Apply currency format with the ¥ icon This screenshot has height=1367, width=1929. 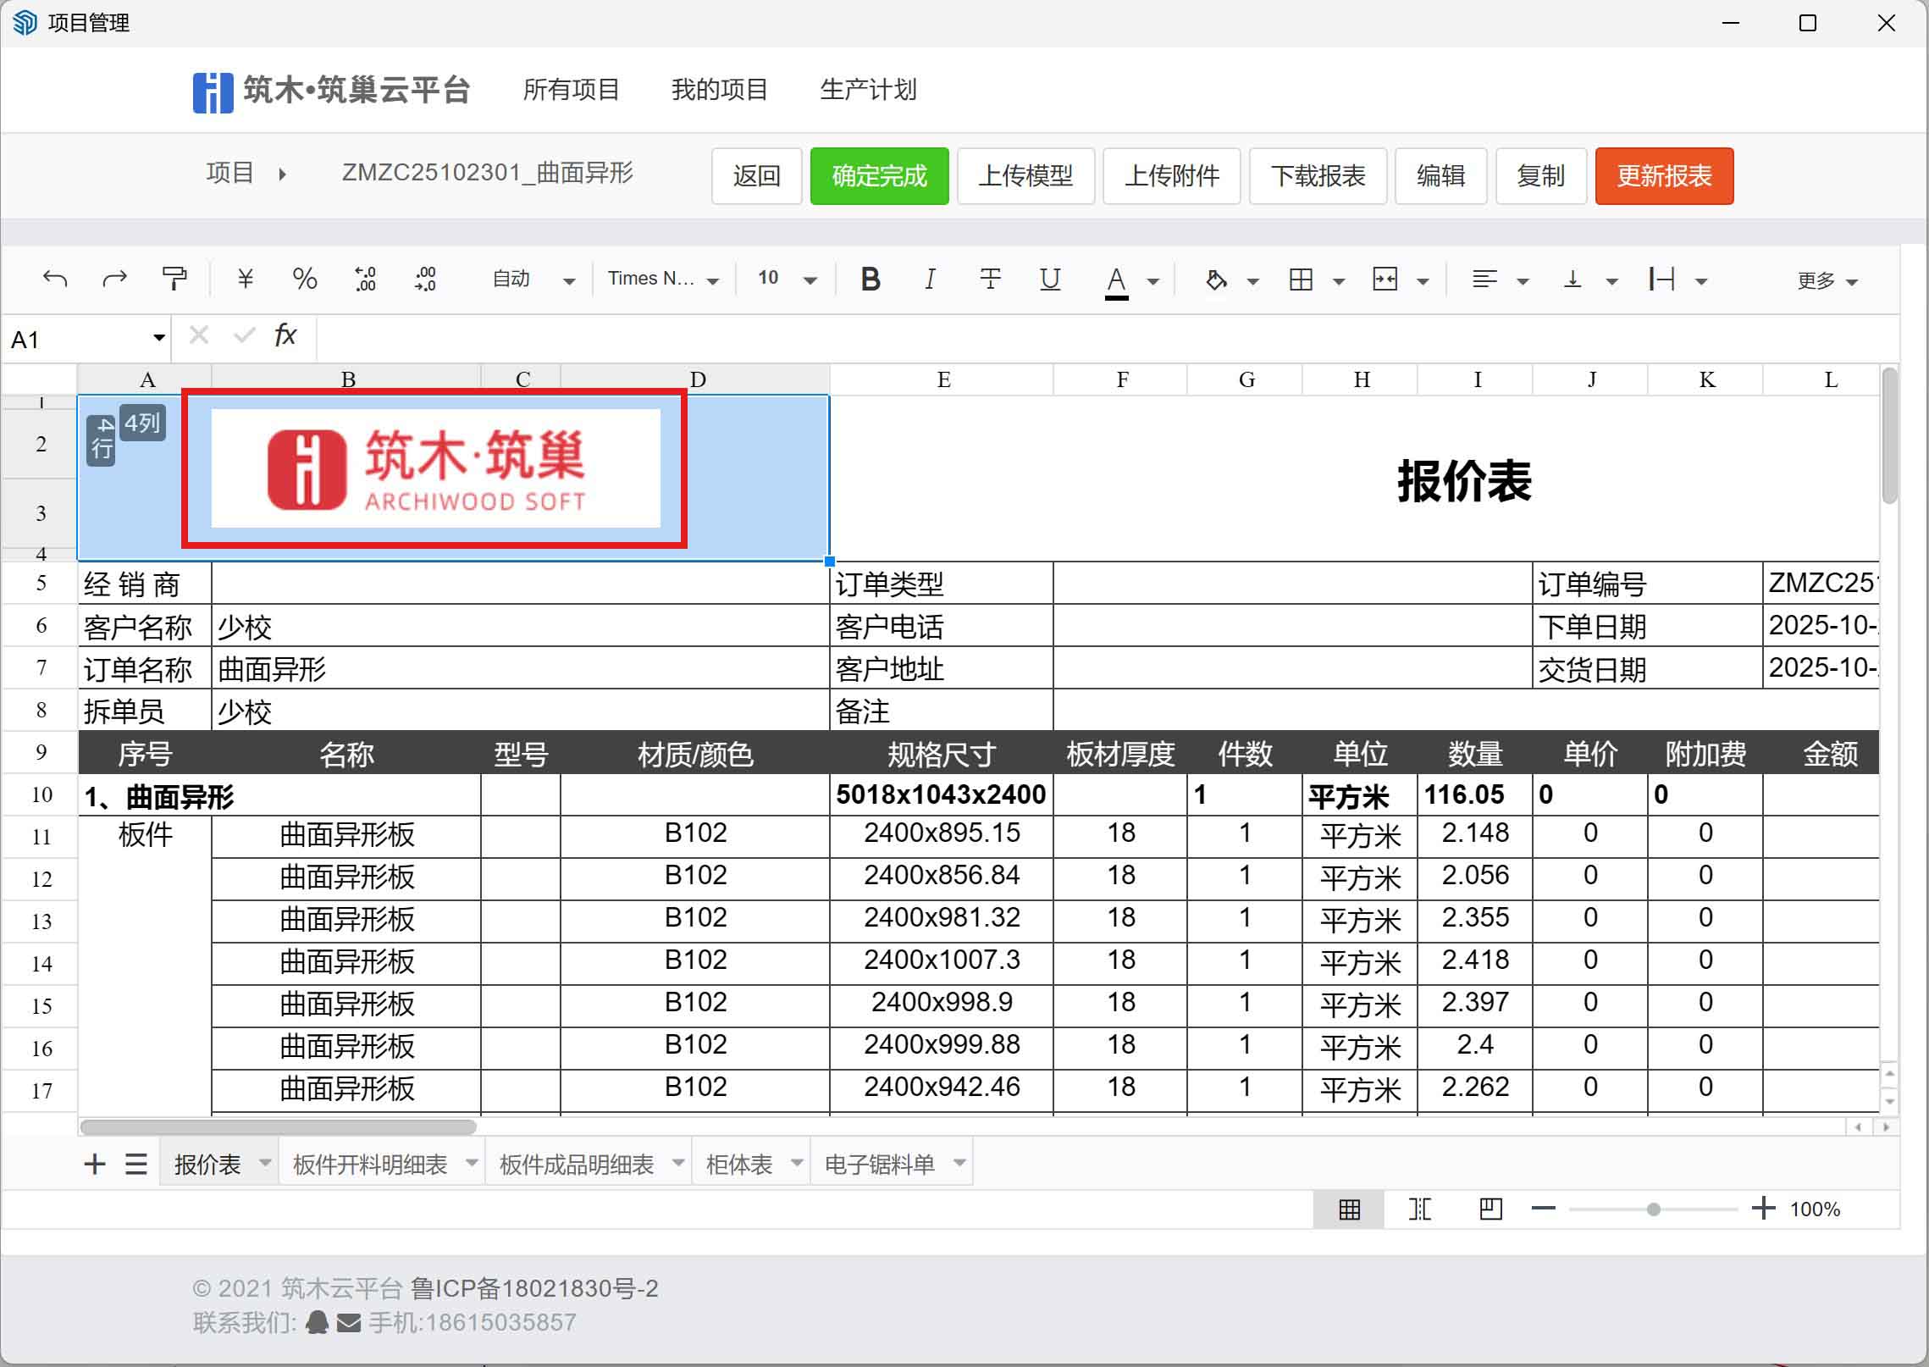(245, 278)
